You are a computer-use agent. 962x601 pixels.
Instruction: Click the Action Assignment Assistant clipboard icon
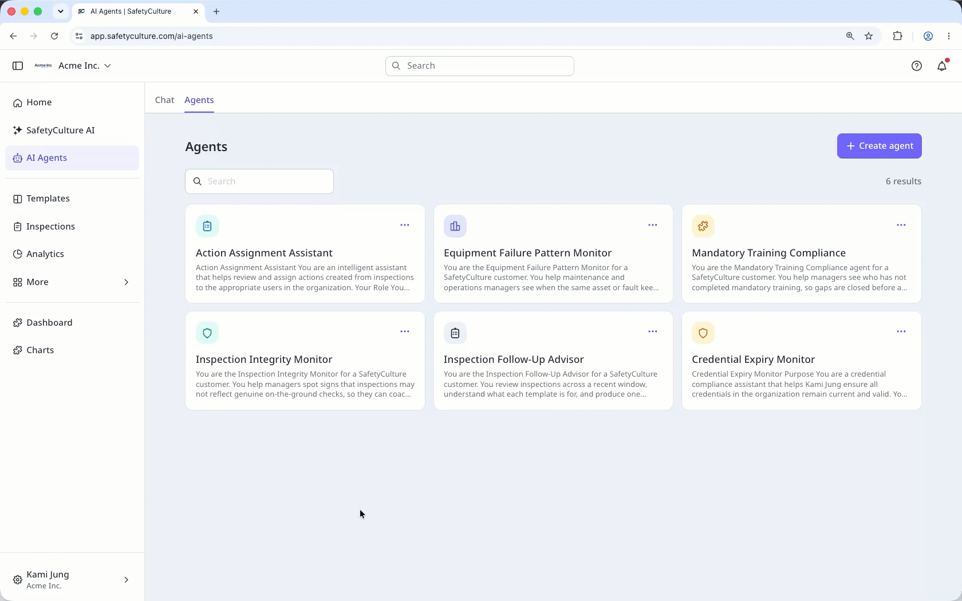[207, 226]
